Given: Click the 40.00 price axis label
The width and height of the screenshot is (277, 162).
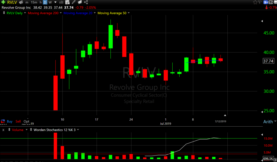Looking at the screenshot, I should click(x=269, y=52).
